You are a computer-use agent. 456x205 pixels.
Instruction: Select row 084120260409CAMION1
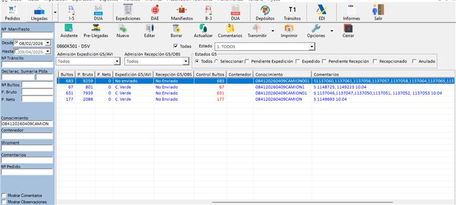[x=256, y=87]
